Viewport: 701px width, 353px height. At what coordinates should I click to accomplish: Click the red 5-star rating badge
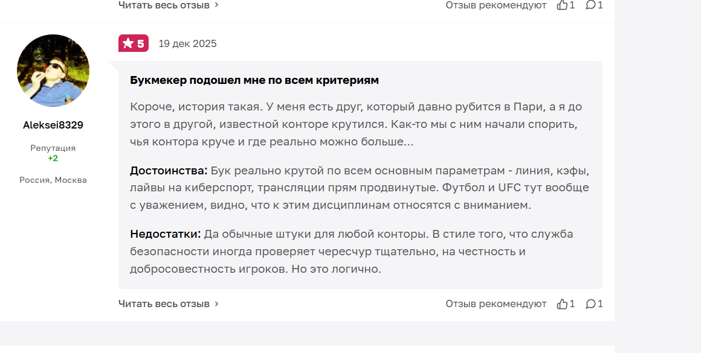(x=133, y=43)
